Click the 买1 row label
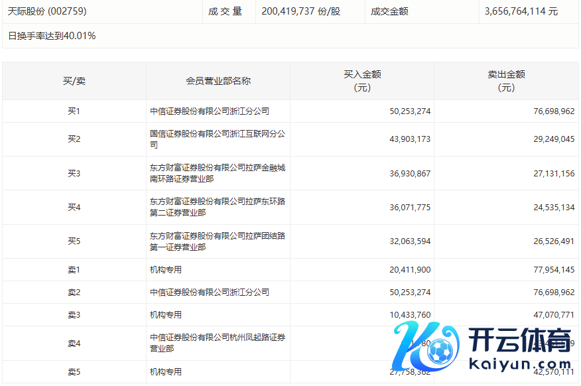581x386 pixels. 74,111
